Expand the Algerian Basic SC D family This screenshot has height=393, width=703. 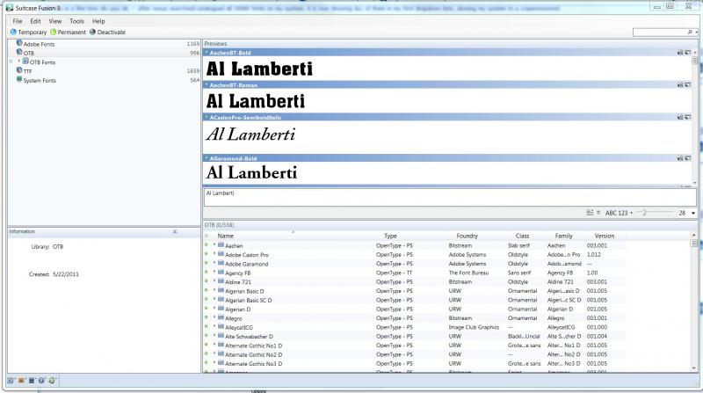tap(214, 299)
